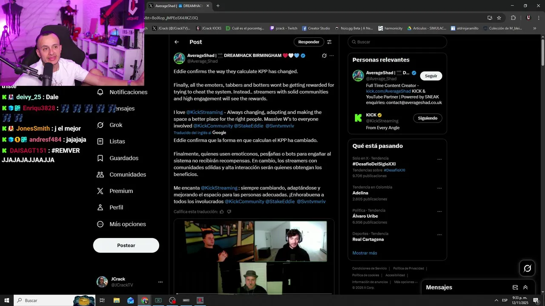Open Listas in the sidebar
Screen dimensions: 545x306
coord(111,142)
